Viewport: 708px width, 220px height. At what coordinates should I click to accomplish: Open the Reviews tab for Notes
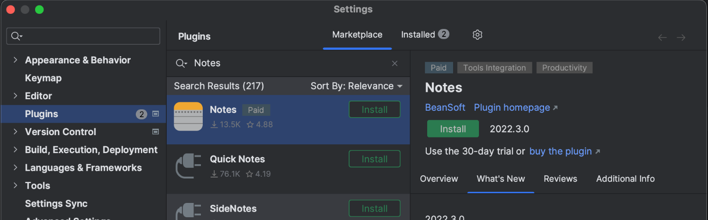(x=560, y=179)
